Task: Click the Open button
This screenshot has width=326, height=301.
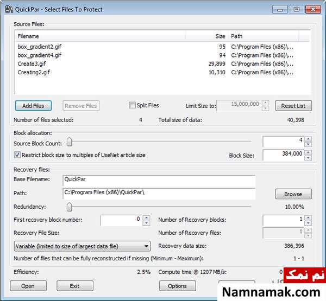Action: point(28,286)
